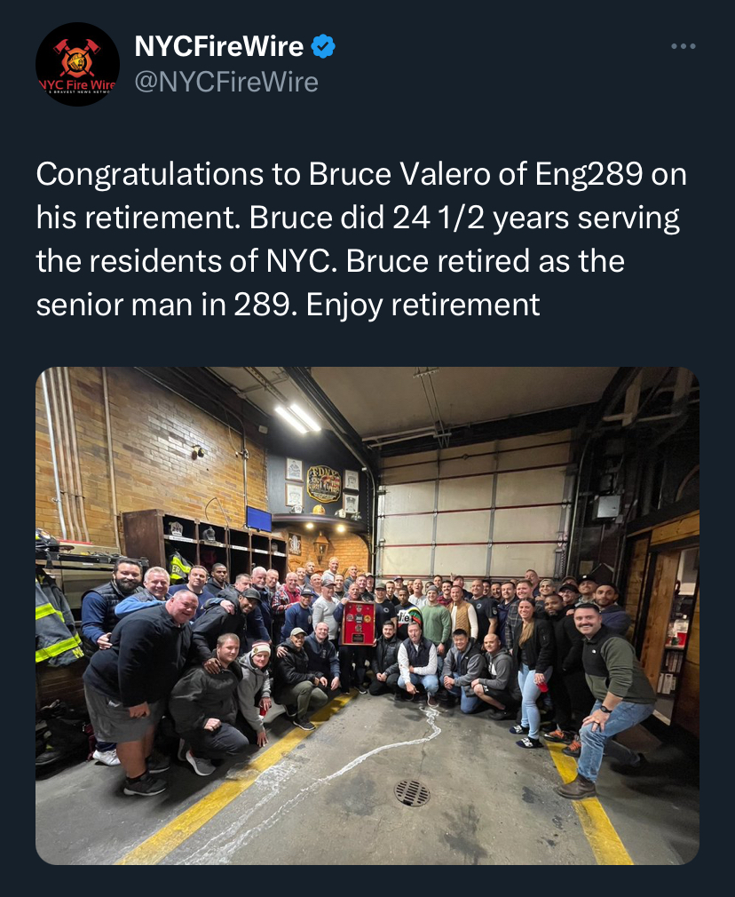Image resolution: width=735 pixels, height=897 pixels.
Task: Click the round floor drain in the photo
Action: coord(411,792)
